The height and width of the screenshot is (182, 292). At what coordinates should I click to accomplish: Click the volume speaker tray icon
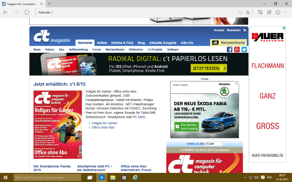[256, 177]
